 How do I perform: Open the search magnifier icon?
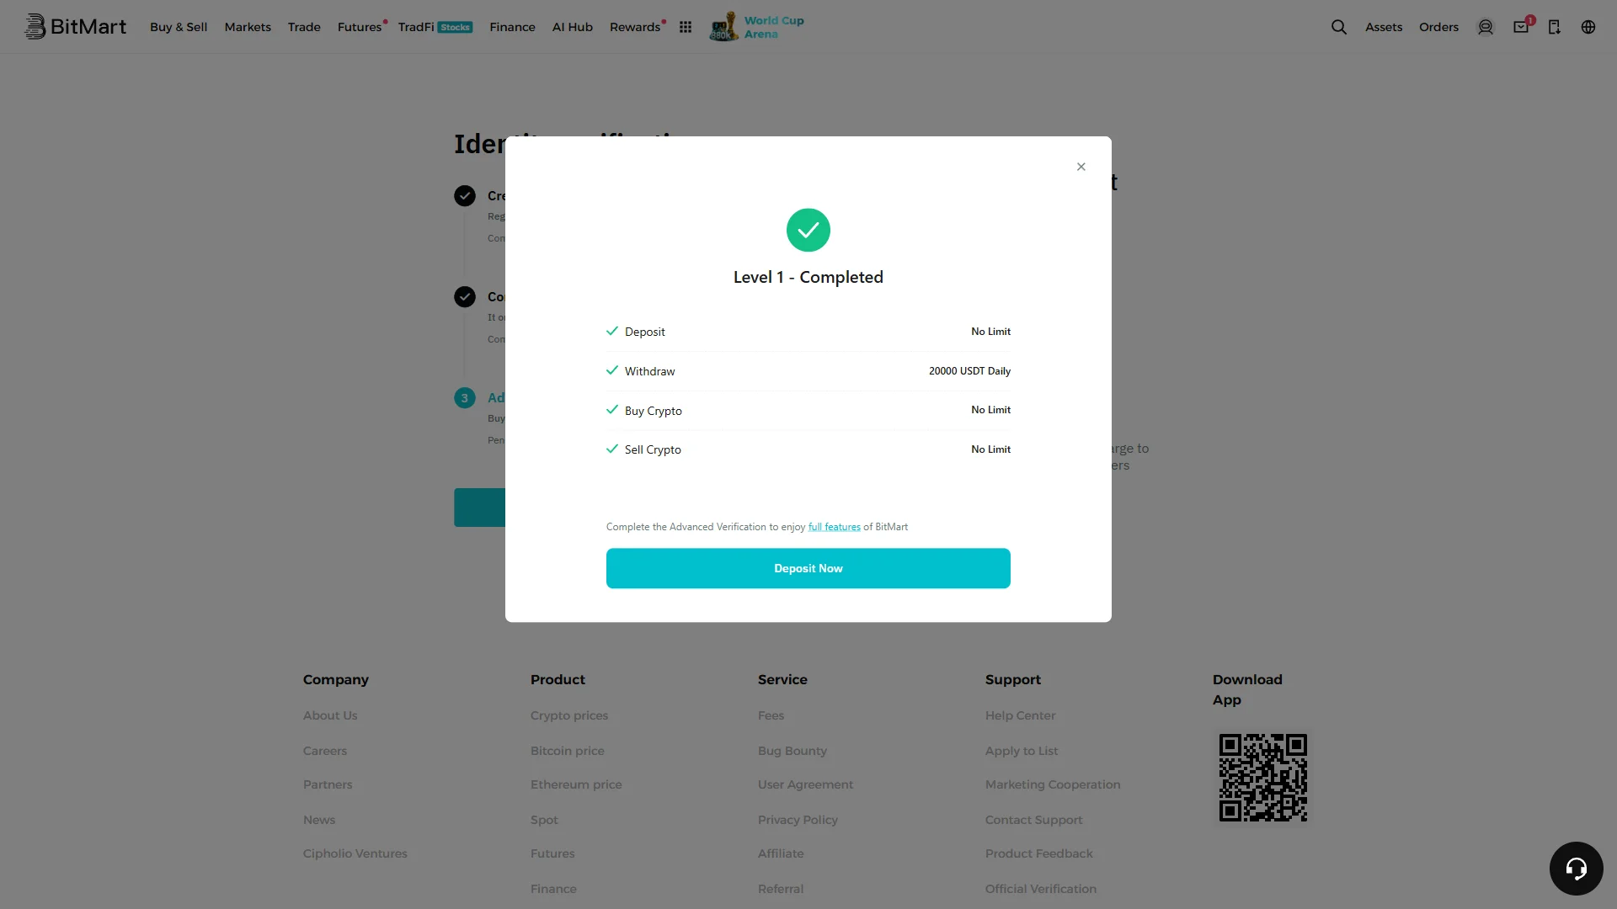point(1338,27)
